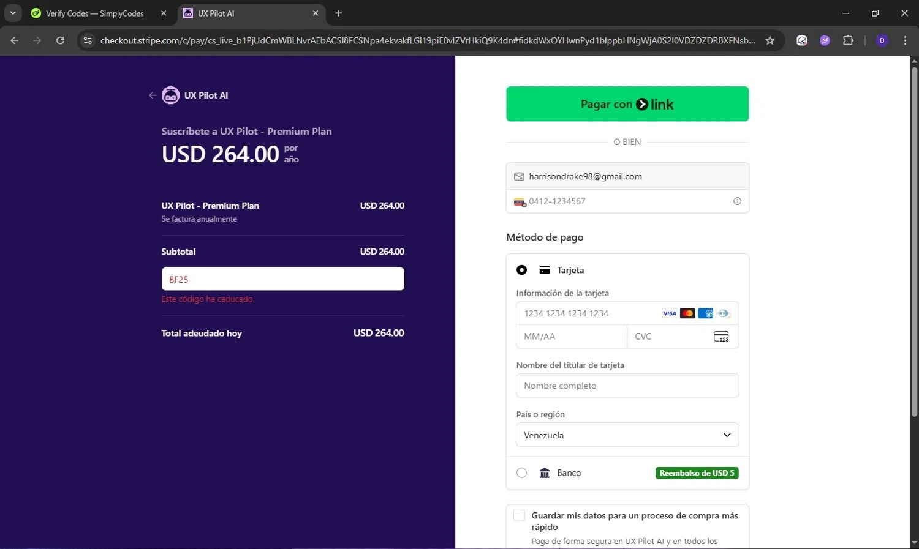Click the browser back arrow
Screen dimensions: 919x549
tap(15, 40)
